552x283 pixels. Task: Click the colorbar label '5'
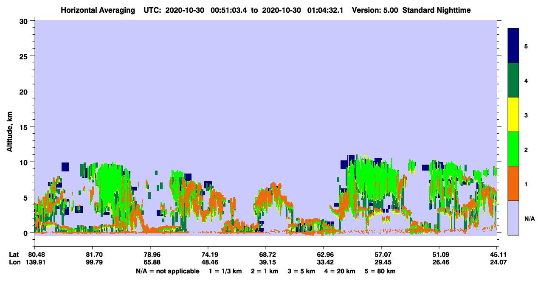pos(526,46)
